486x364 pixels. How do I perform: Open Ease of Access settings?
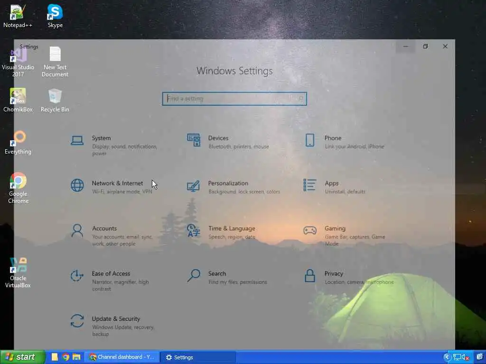pos(110,281)
